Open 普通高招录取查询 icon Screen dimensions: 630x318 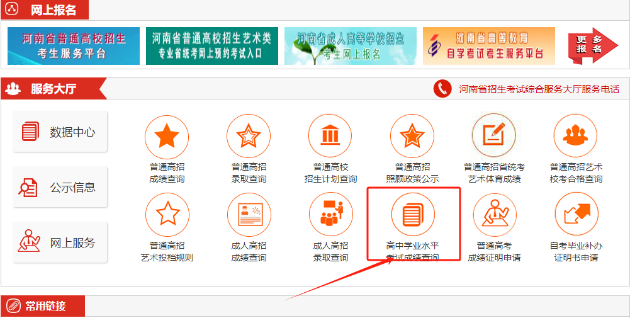point(249,136)
